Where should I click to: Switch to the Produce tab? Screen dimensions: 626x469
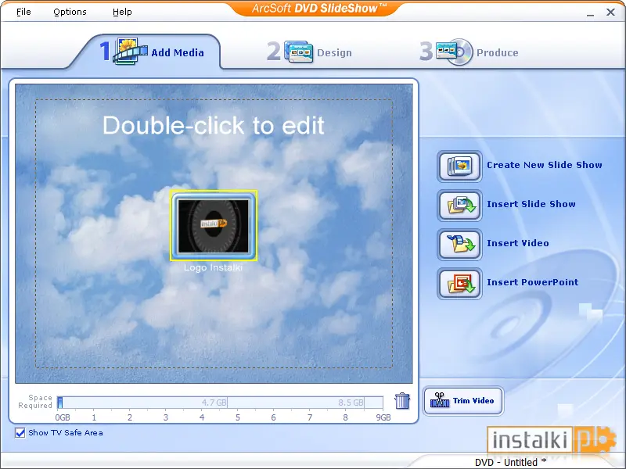(469, 52)
